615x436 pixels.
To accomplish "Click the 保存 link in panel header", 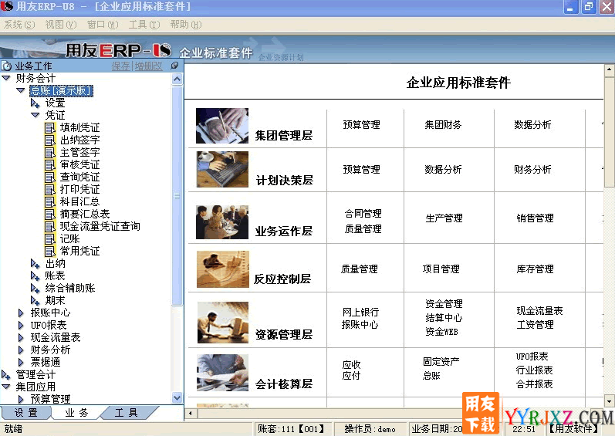I will point(121,66).
